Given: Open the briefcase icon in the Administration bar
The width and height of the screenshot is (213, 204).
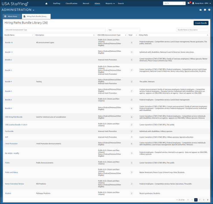Looking at the screenshot, I should coord(201,10).
